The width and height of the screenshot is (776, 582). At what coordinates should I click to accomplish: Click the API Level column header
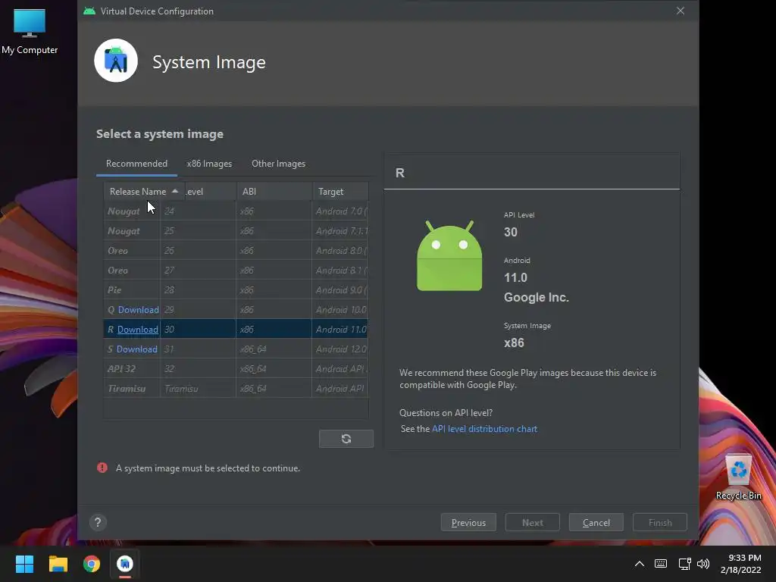point(211,192)
